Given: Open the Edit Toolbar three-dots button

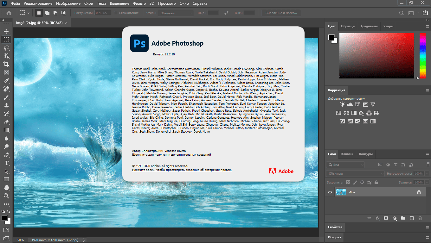Looking at the screenshot, I should click(x=6, y=204).
